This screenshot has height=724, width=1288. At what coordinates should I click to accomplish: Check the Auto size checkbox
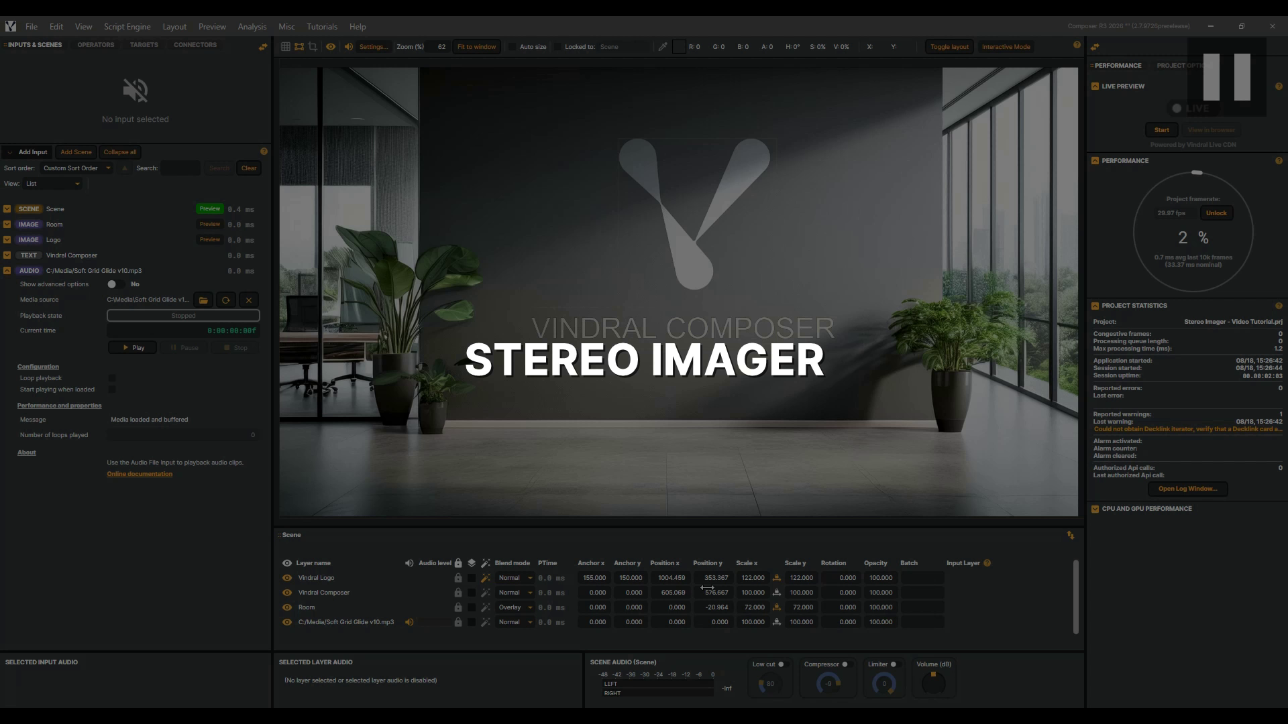click(513, 47)
